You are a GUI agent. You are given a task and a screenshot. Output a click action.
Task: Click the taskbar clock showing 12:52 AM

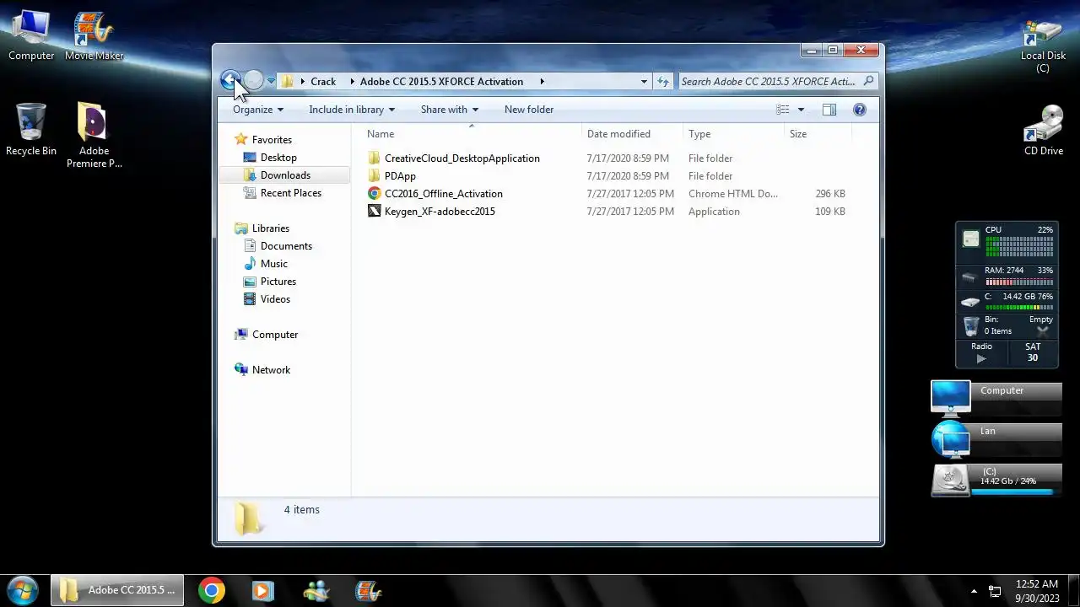click(x=1037, y=591)
